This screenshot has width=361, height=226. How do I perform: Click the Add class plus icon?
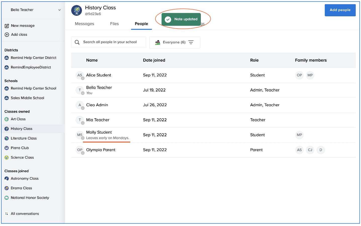[x=7, y=35]
